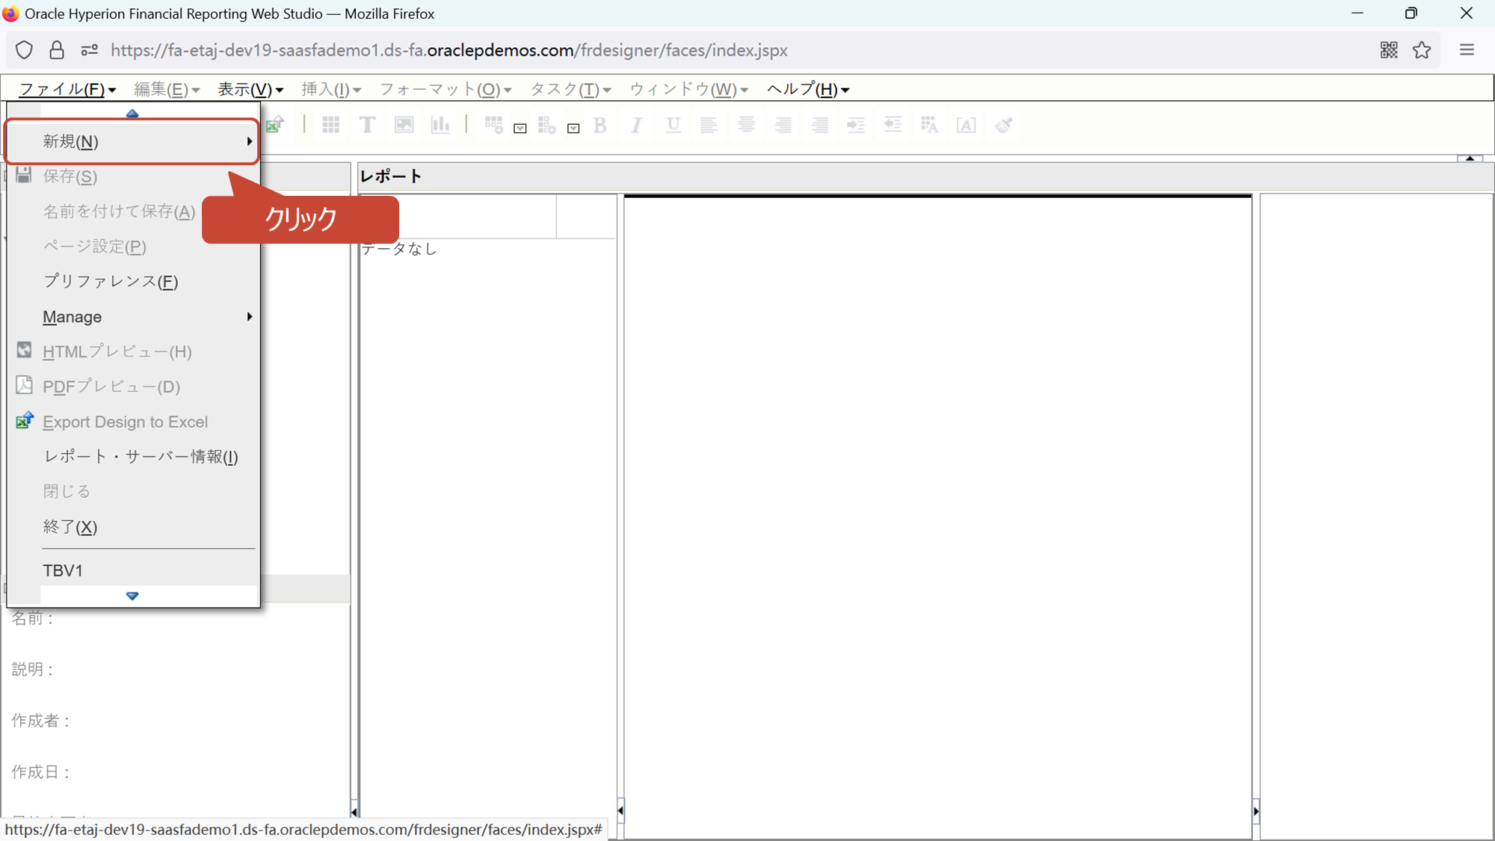Click the insert chart toolbar icon
Screen dimensions: 1495x841
(x=440, y=125)
